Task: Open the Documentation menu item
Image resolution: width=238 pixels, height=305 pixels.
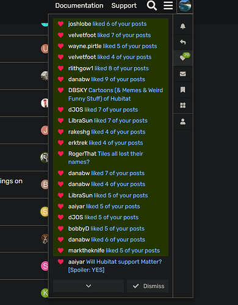Action: point(79,5)
